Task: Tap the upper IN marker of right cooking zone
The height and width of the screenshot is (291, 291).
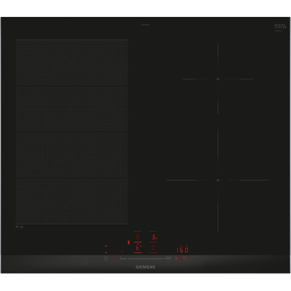Action: 218,79
